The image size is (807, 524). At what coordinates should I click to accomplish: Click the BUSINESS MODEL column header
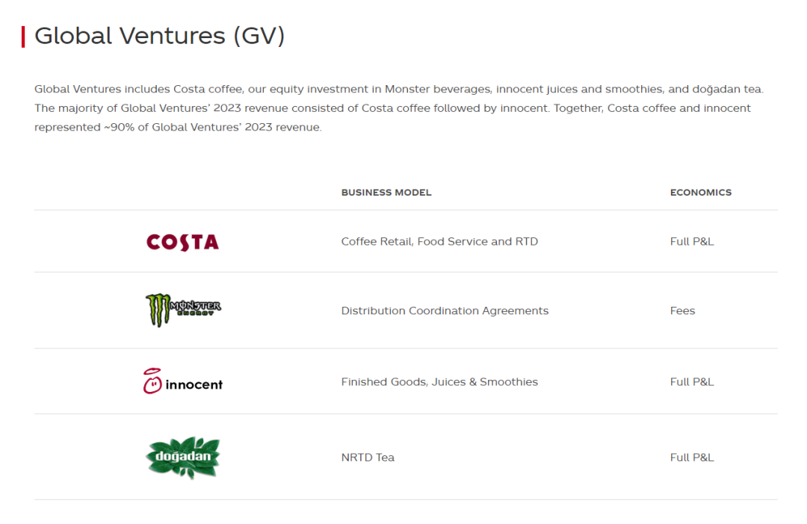386,193
